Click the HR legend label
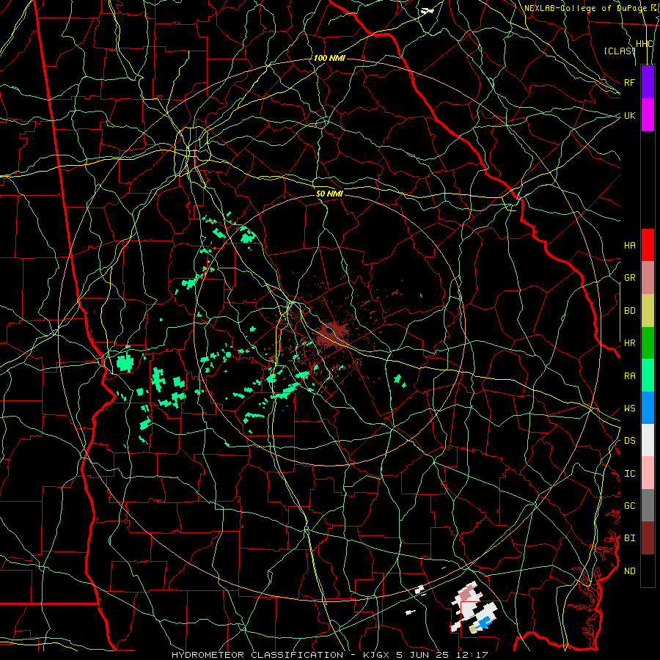The height and width of the screenshot is (660, 660). click(x=630, y=343)
